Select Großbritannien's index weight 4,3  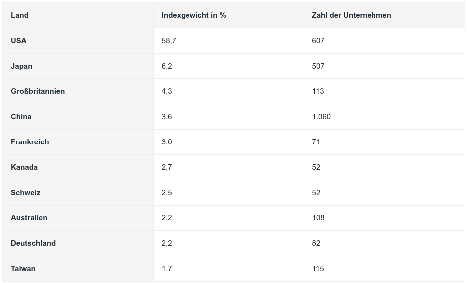point(167,91)
